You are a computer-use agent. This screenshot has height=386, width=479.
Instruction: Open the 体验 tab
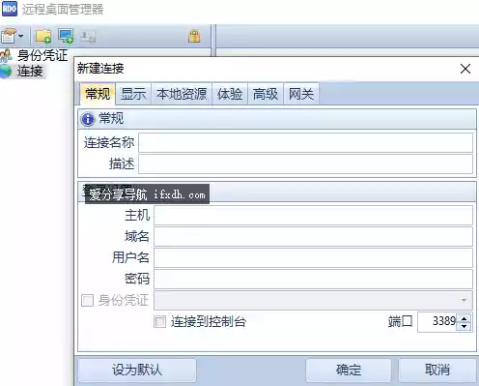pos(230,94)
